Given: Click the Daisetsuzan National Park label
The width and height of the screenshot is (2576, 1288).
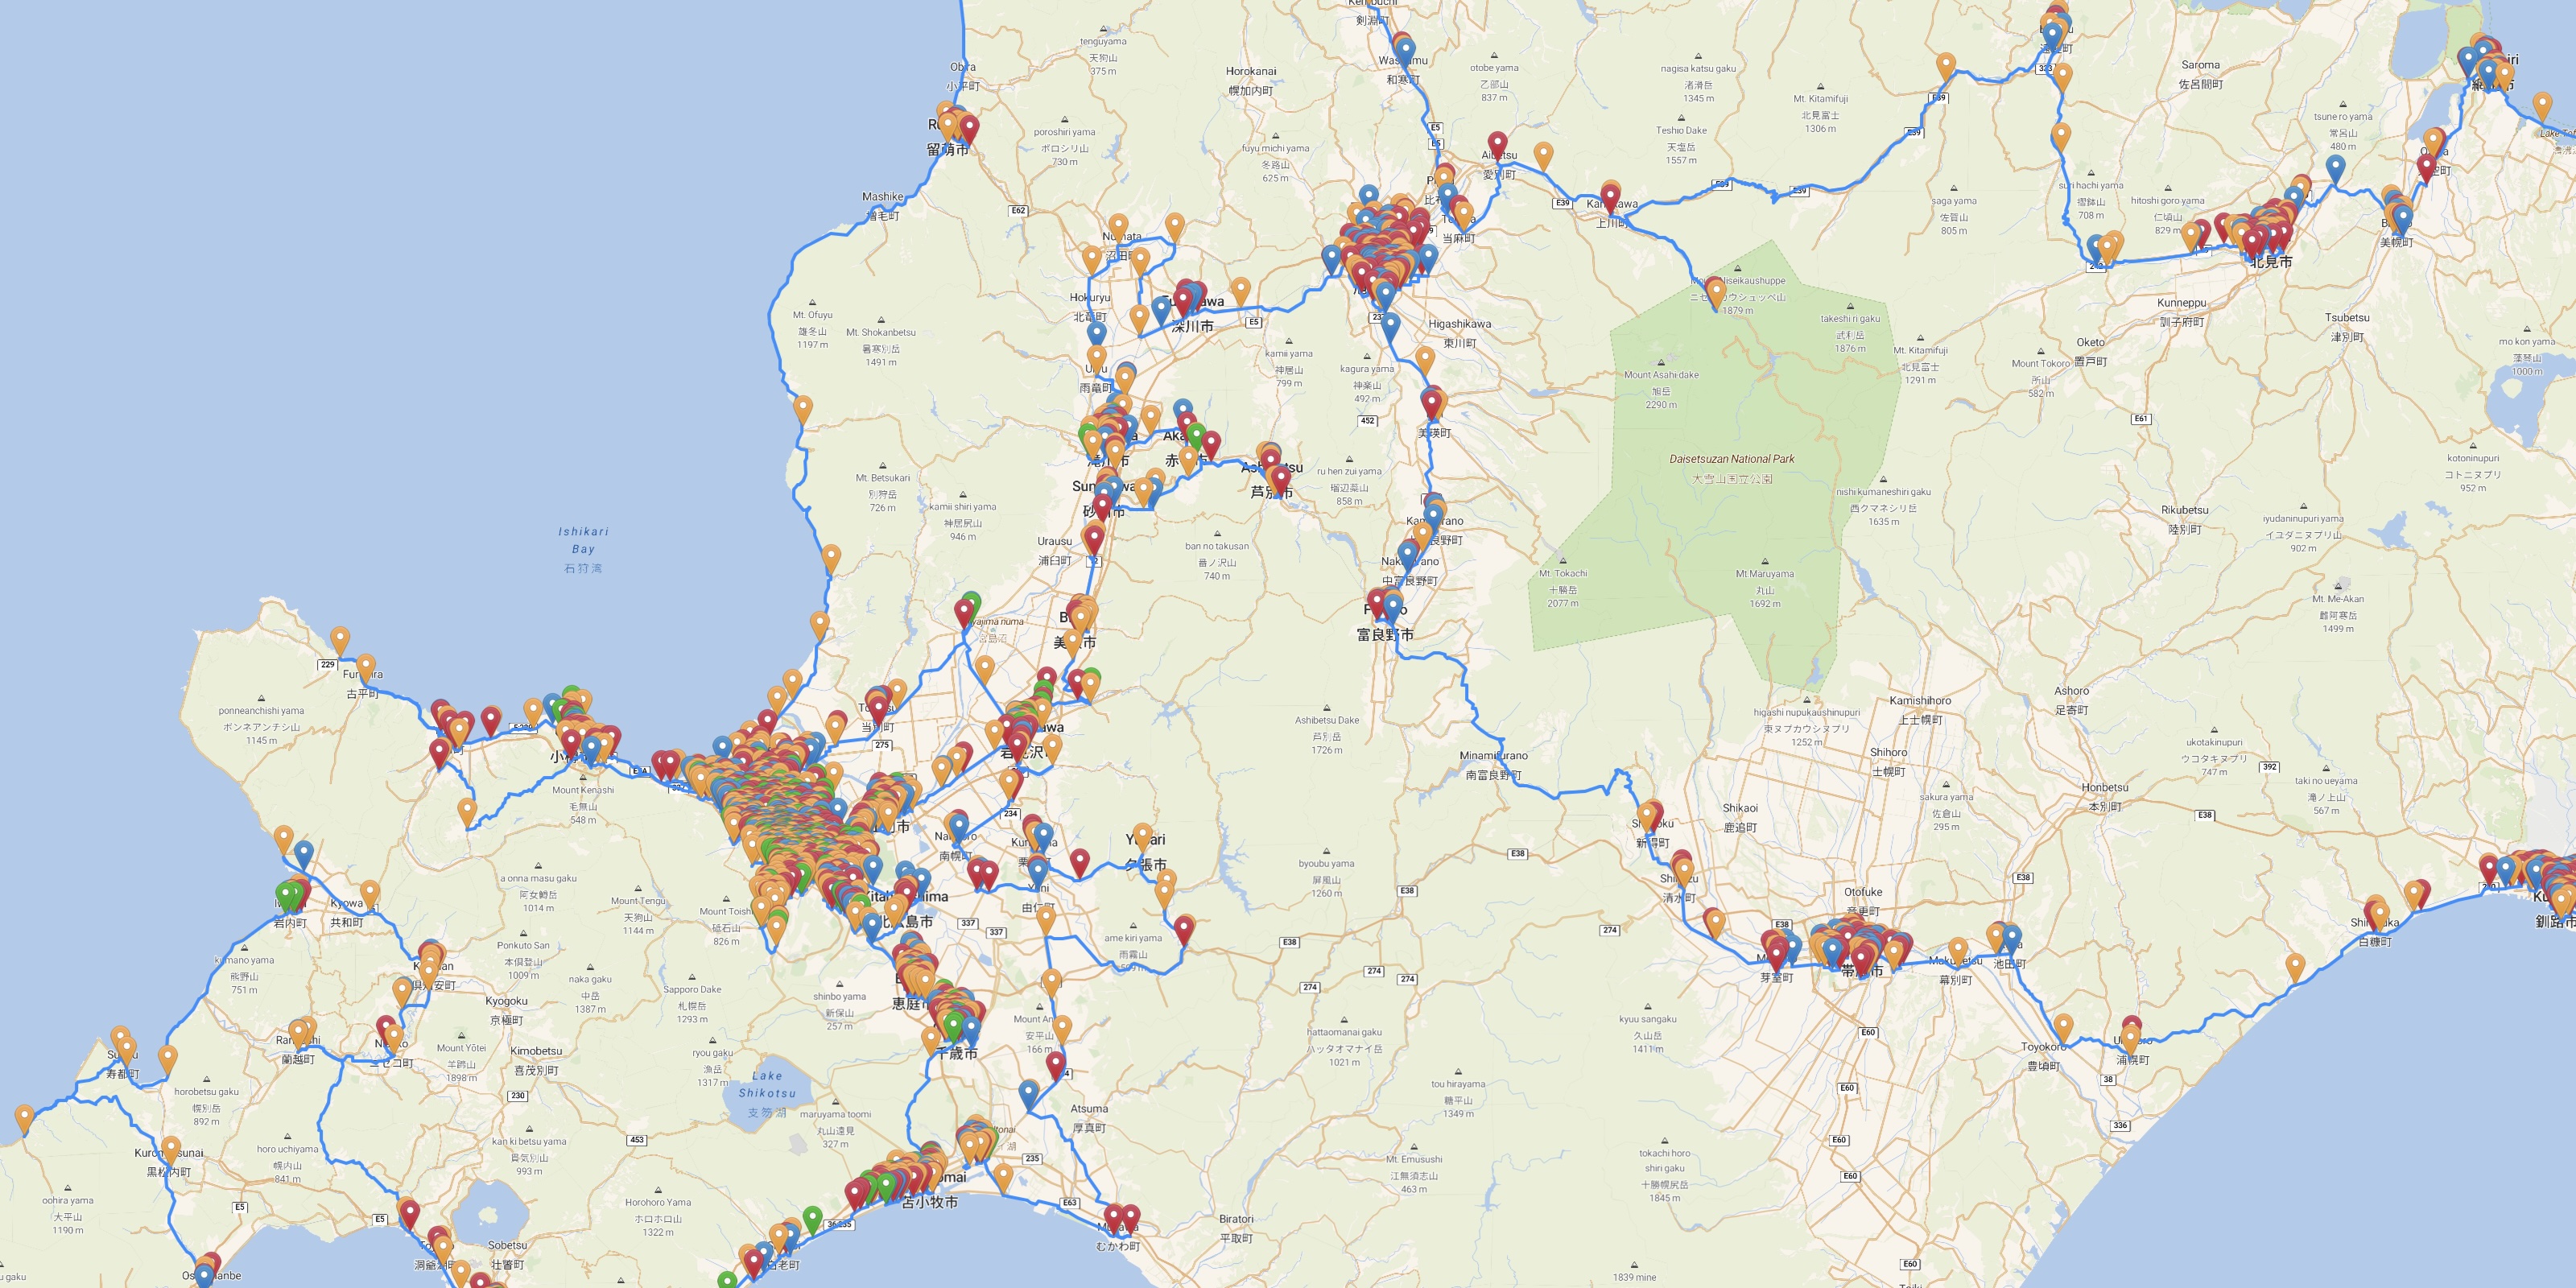Looking at the screenshot, I should click(x=1731, y=459).
